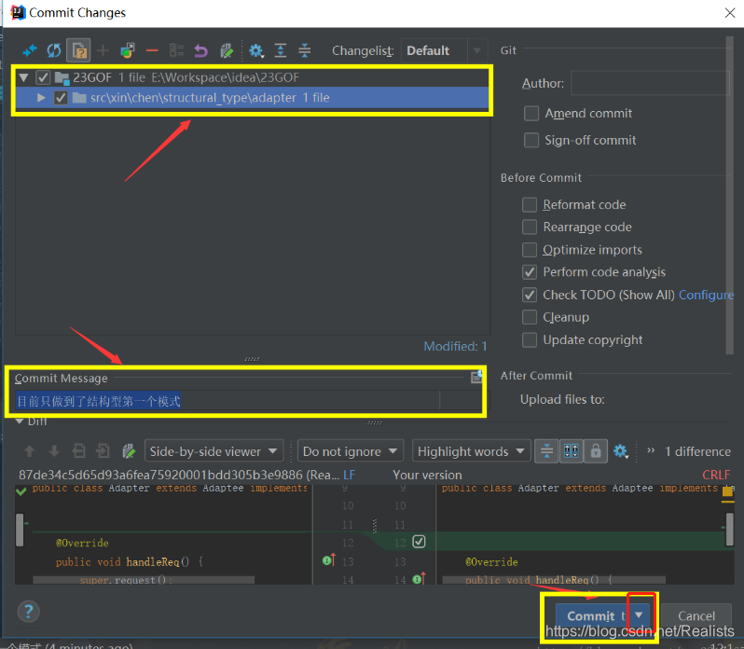Enable Sign-off commit checkbox
744x649 pixels.
tap(530, 140)
